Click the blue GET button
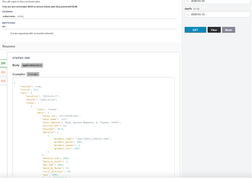This screenshot has width=252, height=178. tap(195, 30)
